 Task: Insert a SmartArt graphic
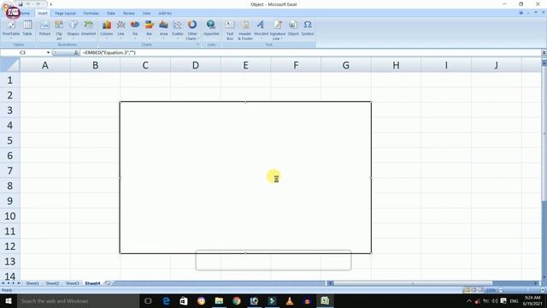(88, 28)
